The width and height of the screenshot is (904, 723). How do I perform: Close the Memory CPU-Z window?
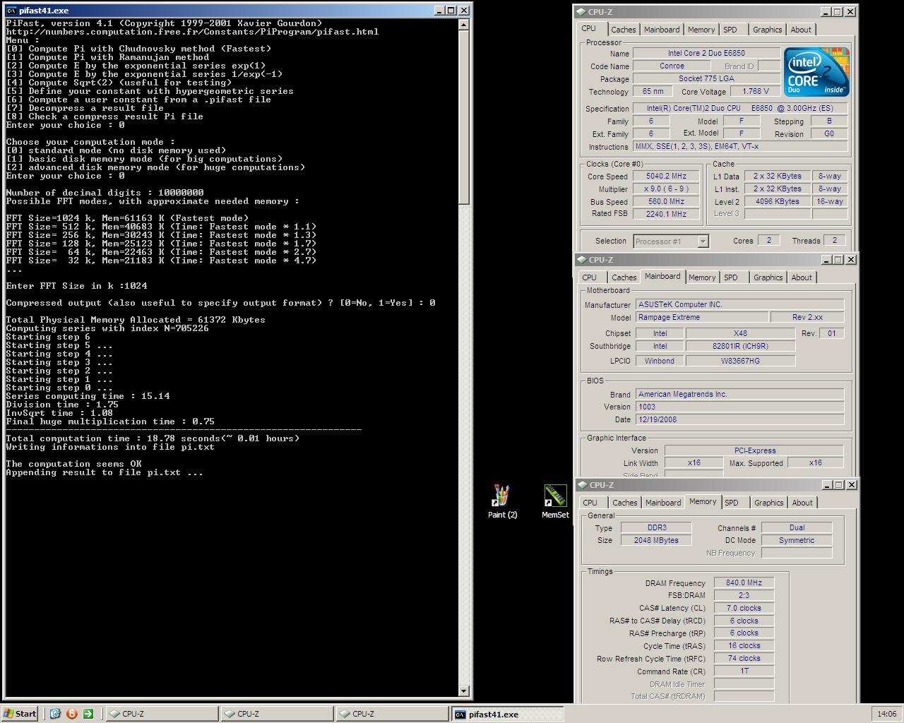pyautogui.click(x=851, y=484)
